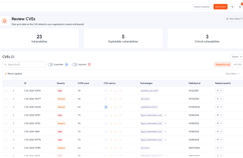Screen dimensions: 243x158
Task: Click the shield metric icon in CVE-2024-39778 row
Action: (120, 140)
